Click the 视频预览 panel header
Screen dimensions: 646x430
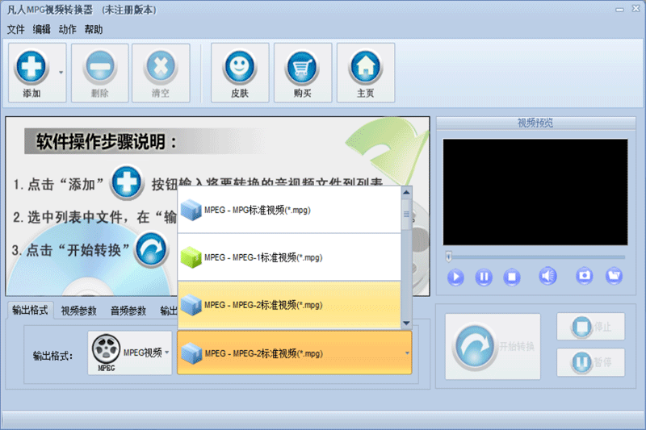click(x=535, y=123)
